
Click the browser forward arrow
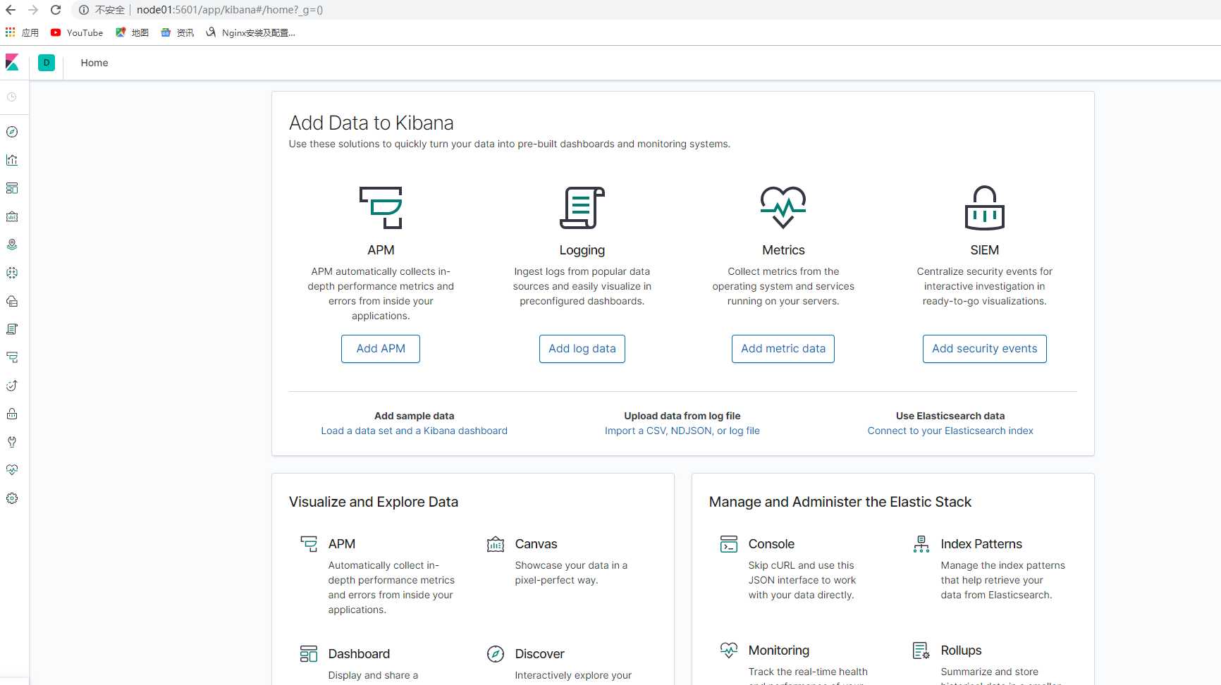pos(33,10)
